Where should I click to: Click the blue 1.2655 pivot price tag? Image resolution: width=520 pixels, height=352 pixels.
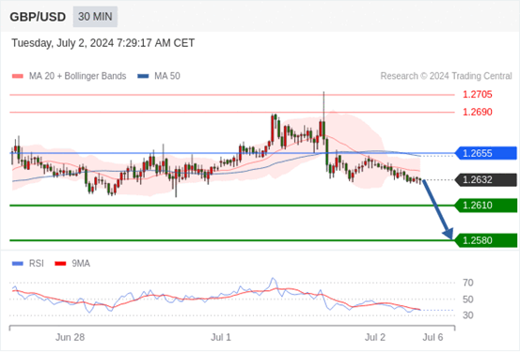(486, 153)
